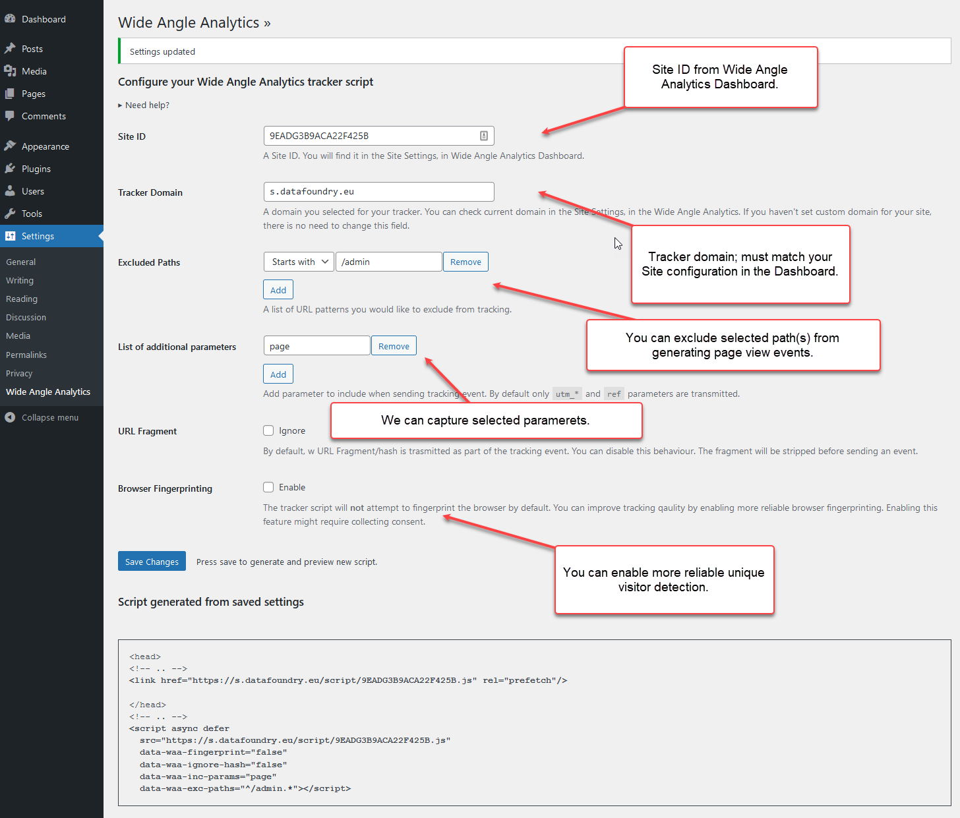Click the 'URL Fragment' field label
960x818 pixels.
coord(148,431)
